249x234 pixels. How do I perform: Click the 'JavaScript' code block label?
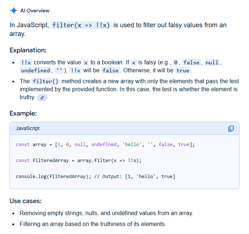pos(28,128)
